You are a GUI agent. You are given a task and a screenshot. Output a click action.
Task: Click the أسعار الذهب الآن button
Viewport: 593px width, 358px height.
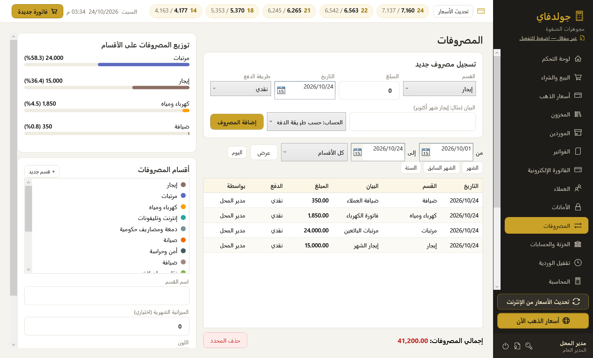[543, 321]
